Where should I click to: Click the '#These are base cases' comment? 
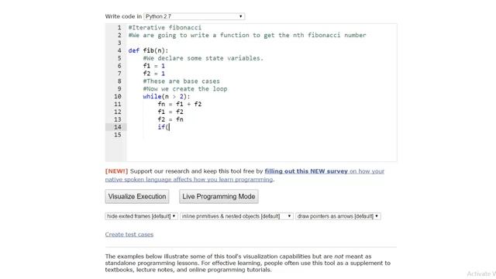click(181, 81)
